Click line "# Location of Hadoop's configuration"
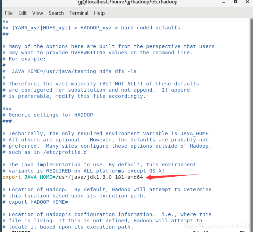253x232 pixels. [107, 214]
